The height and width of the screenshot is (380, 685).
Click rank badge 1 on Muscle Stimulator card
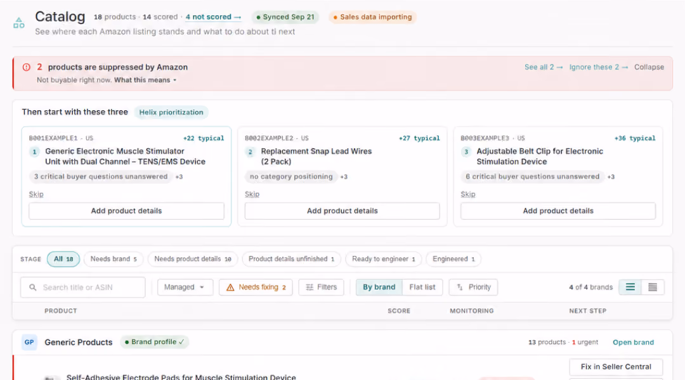click(x=34, y=152)
